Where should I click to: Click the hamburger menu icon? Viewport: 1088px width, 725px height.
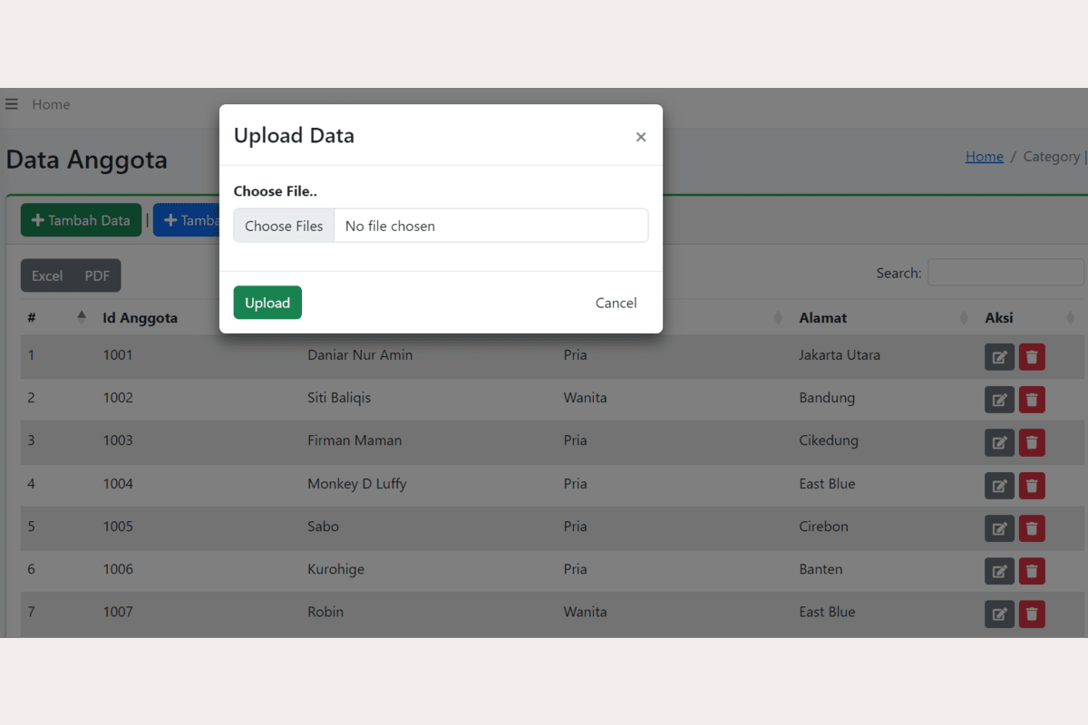tap(12, 104)
